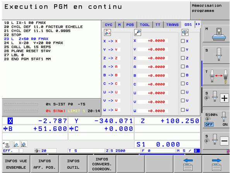Switch to the POS tab
Image resolution: width=230 pixels, height=173 pixels.
[130, 25]
